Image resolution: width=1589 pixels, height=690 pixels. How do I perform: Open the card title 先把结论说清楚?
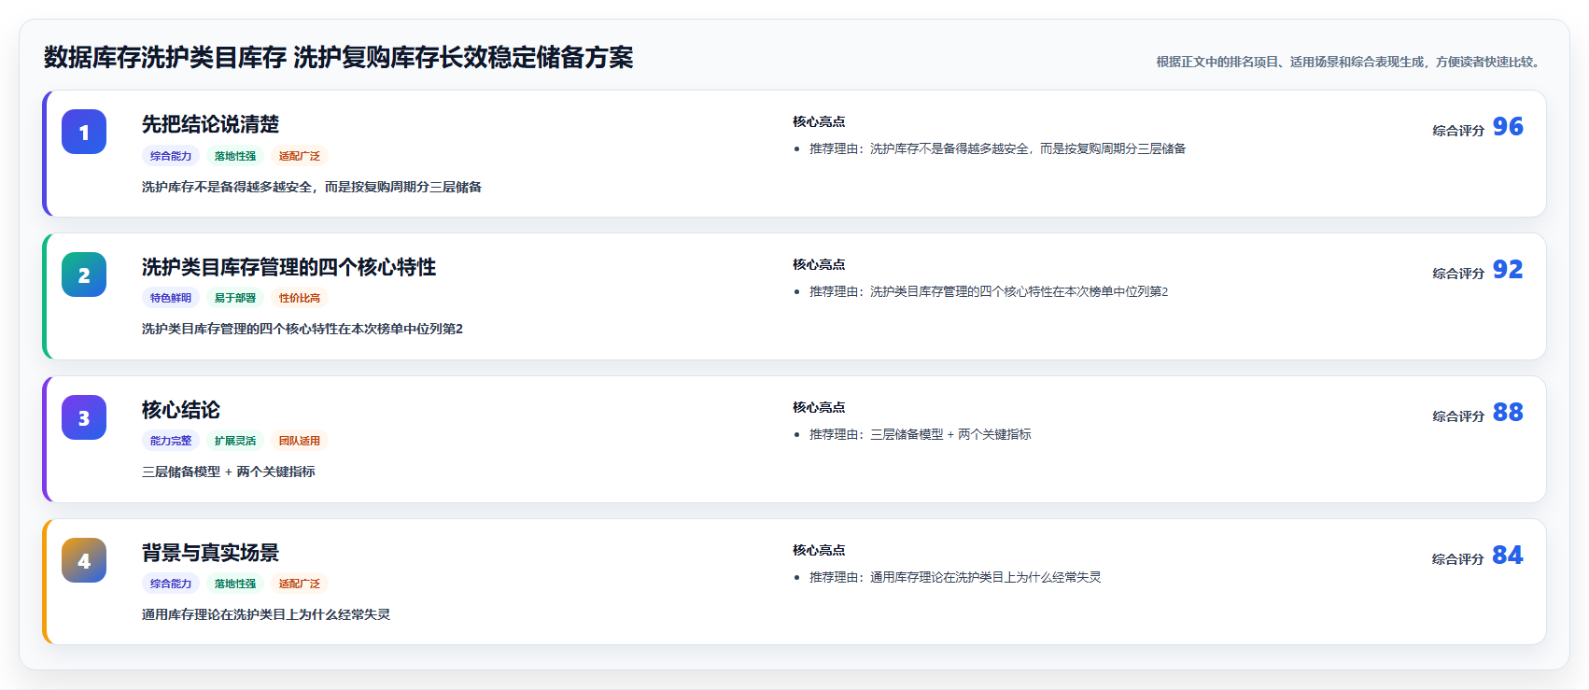click(210, 124)
